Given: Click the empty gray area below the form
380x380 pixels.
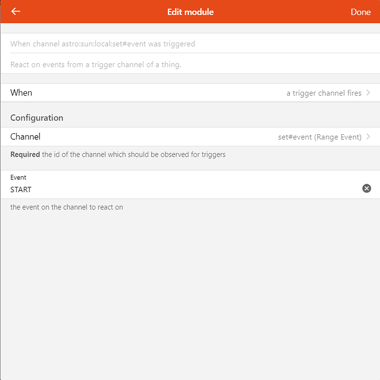Looking at the screenshot, I should [x=190, y=294].
